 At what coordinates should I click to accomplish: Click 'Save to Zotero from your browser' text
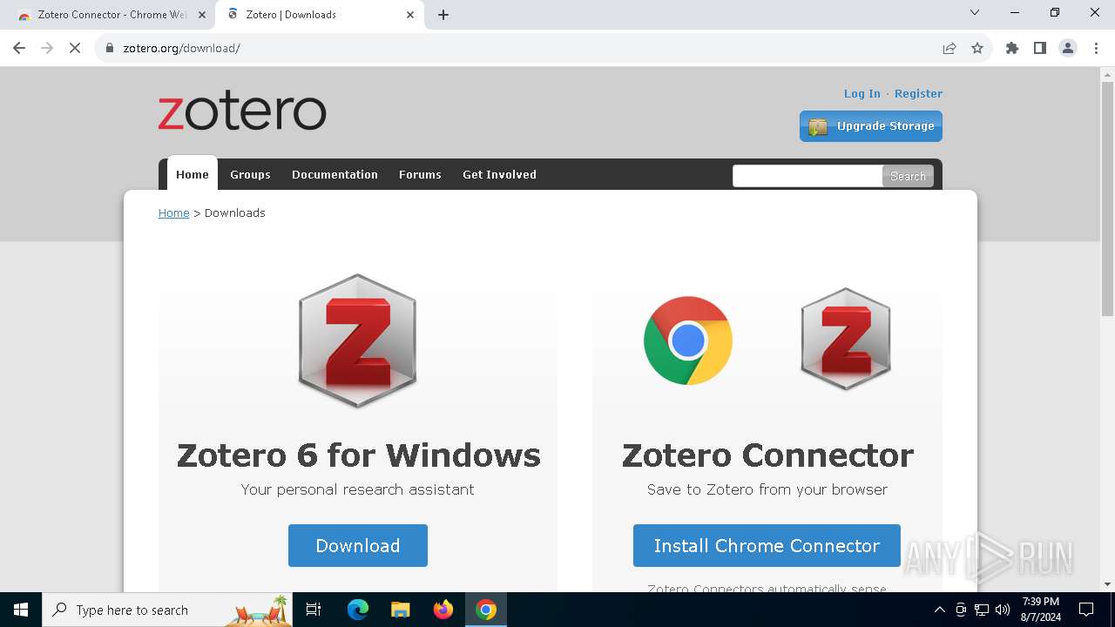(767, 489)
